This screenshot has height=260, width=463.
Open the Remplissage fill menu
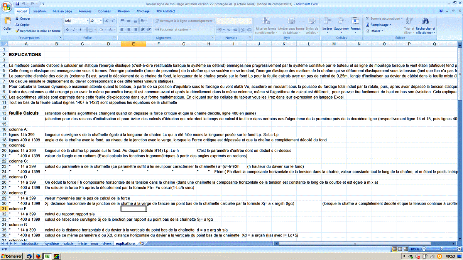pyautogui.click(x=378, y=25)
